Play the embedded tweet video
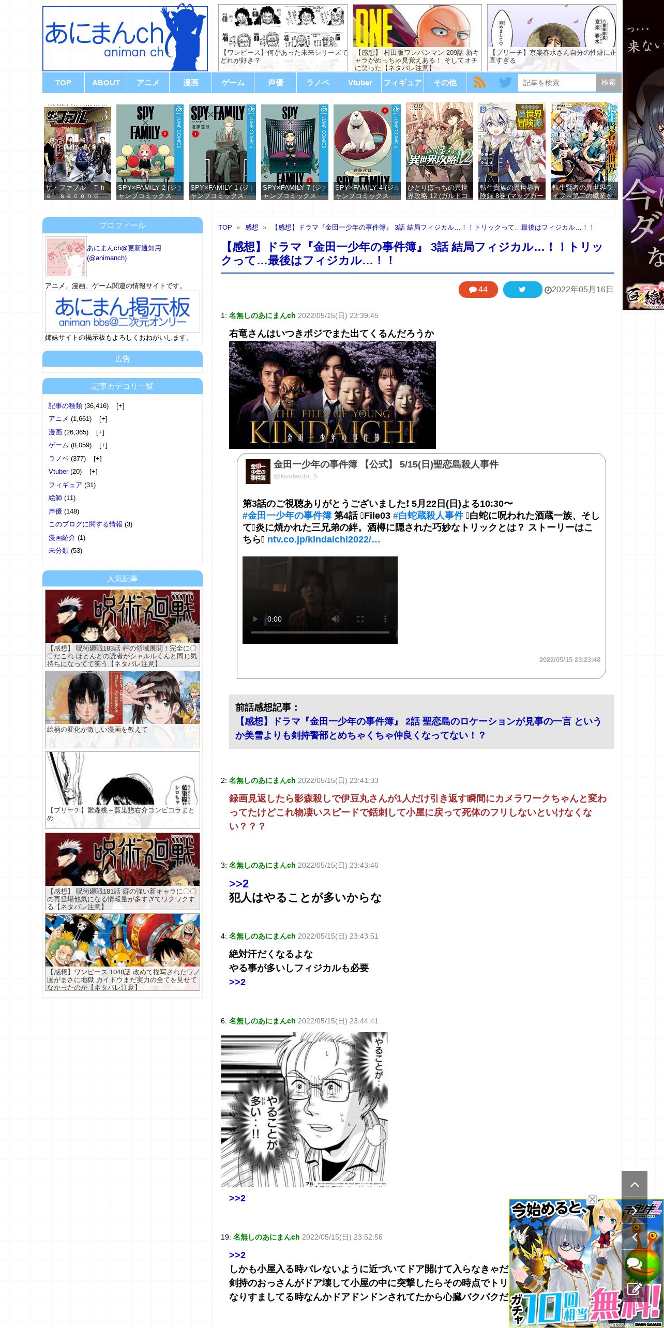 pos(255,619)
